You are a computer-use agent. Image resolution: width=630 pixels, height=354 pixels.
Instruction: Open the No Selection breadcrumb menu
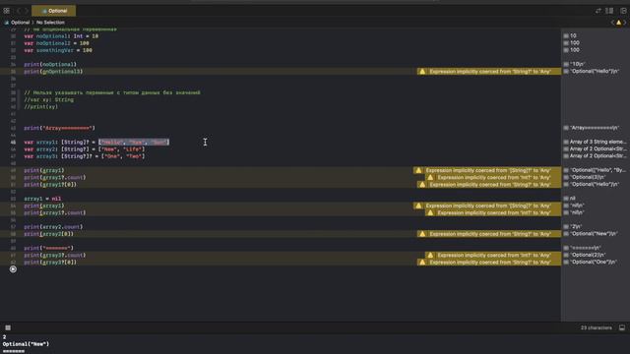pyautogui.click(x=50, y=23)
